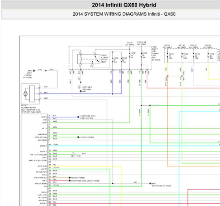Select the relay switch contact symbol
Viewport: 220px width, 206px height.
click(96, 59)
